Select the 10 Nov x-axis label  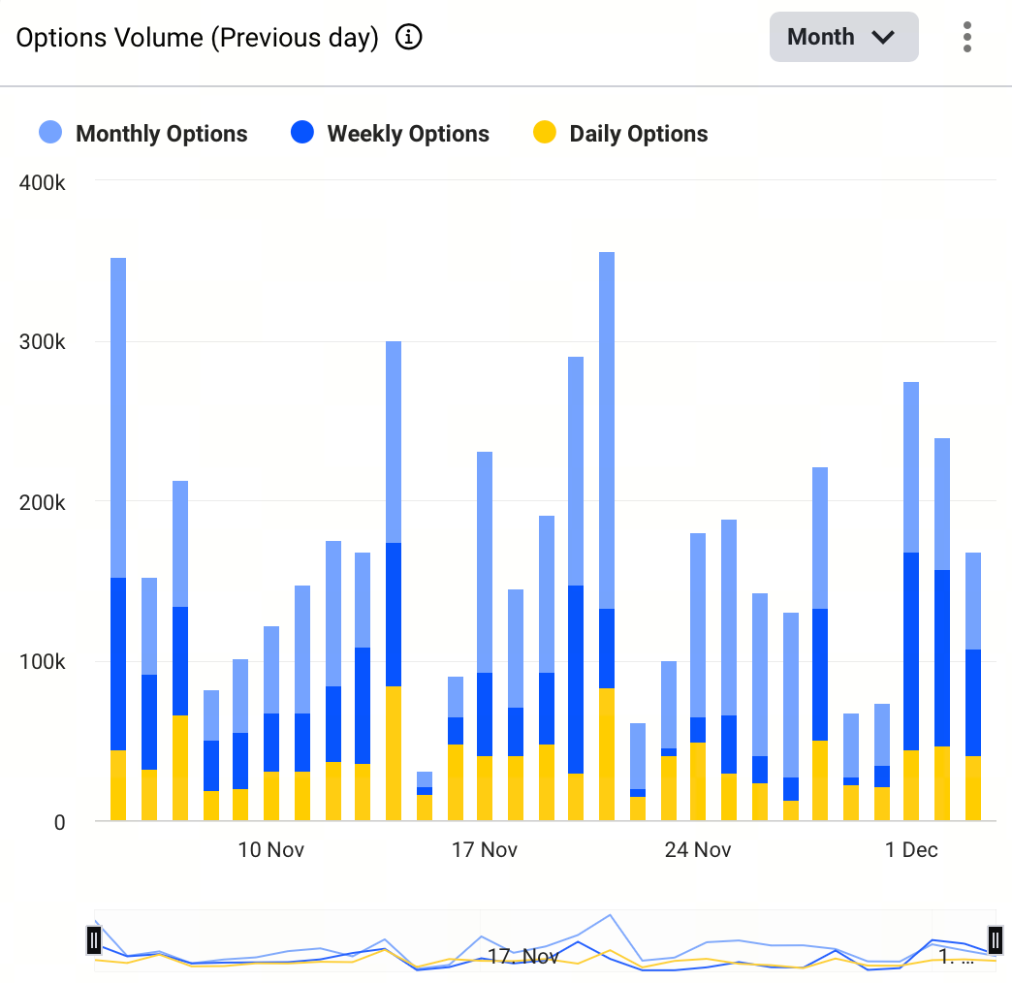(271, 850)
